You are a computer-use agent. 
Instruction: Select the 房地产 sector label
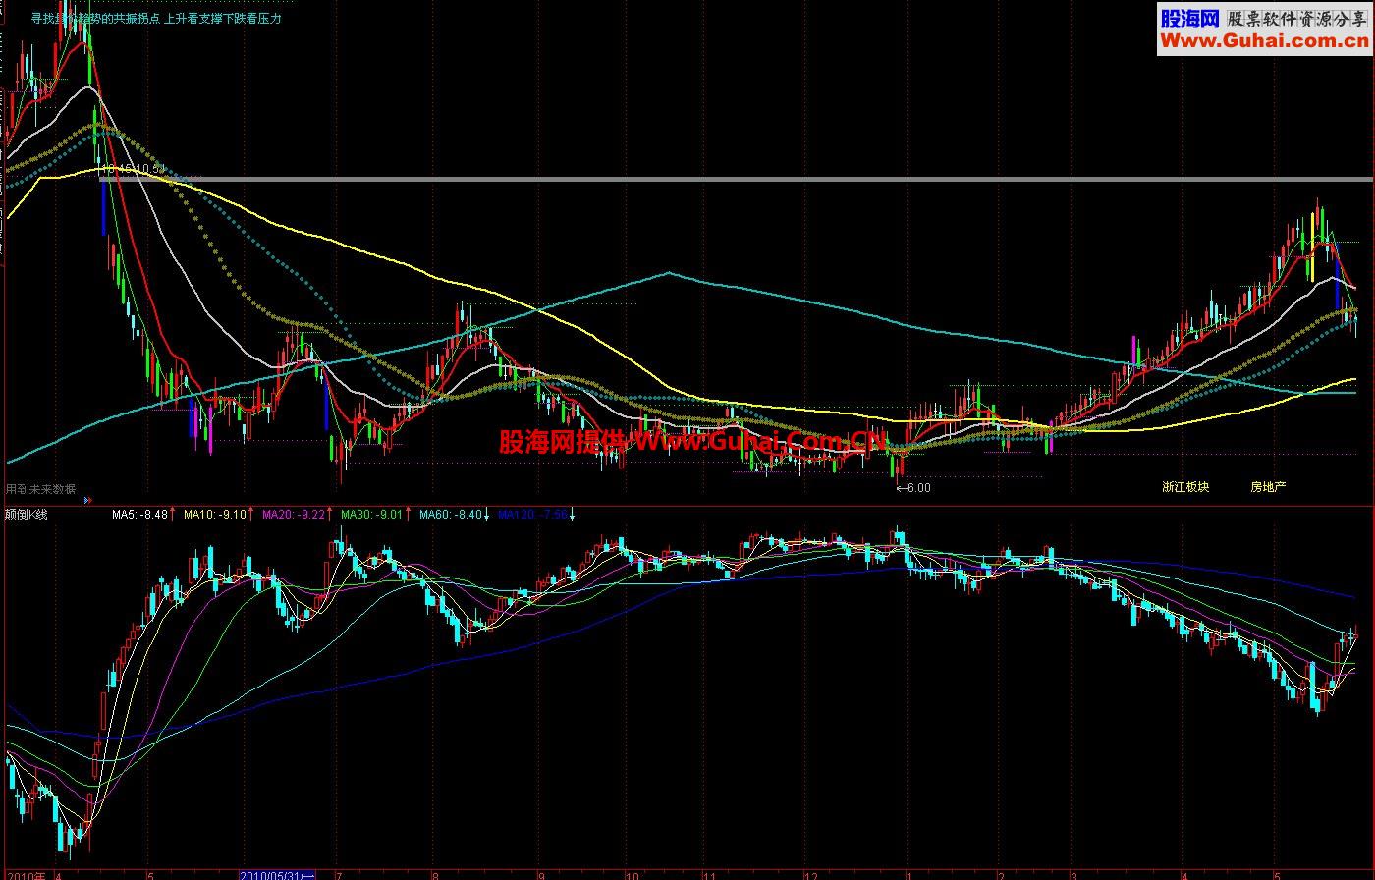[x=1268, y=487]
